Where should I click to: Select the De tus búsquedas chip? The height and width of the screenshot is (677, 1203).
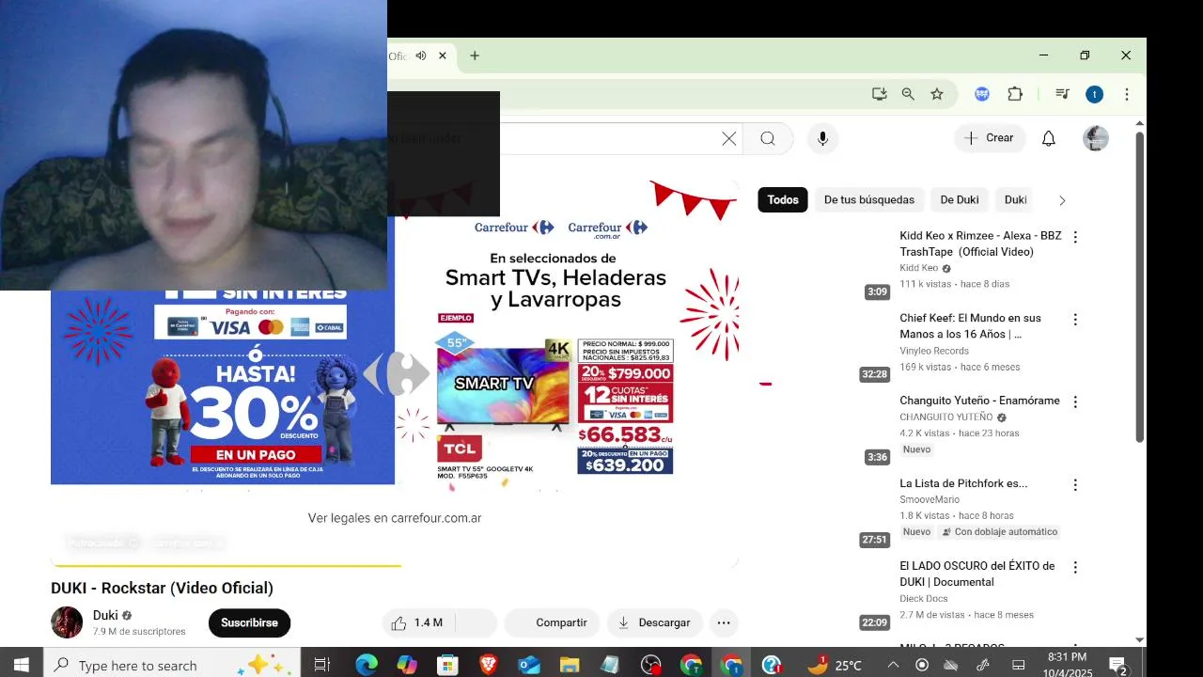869,199
